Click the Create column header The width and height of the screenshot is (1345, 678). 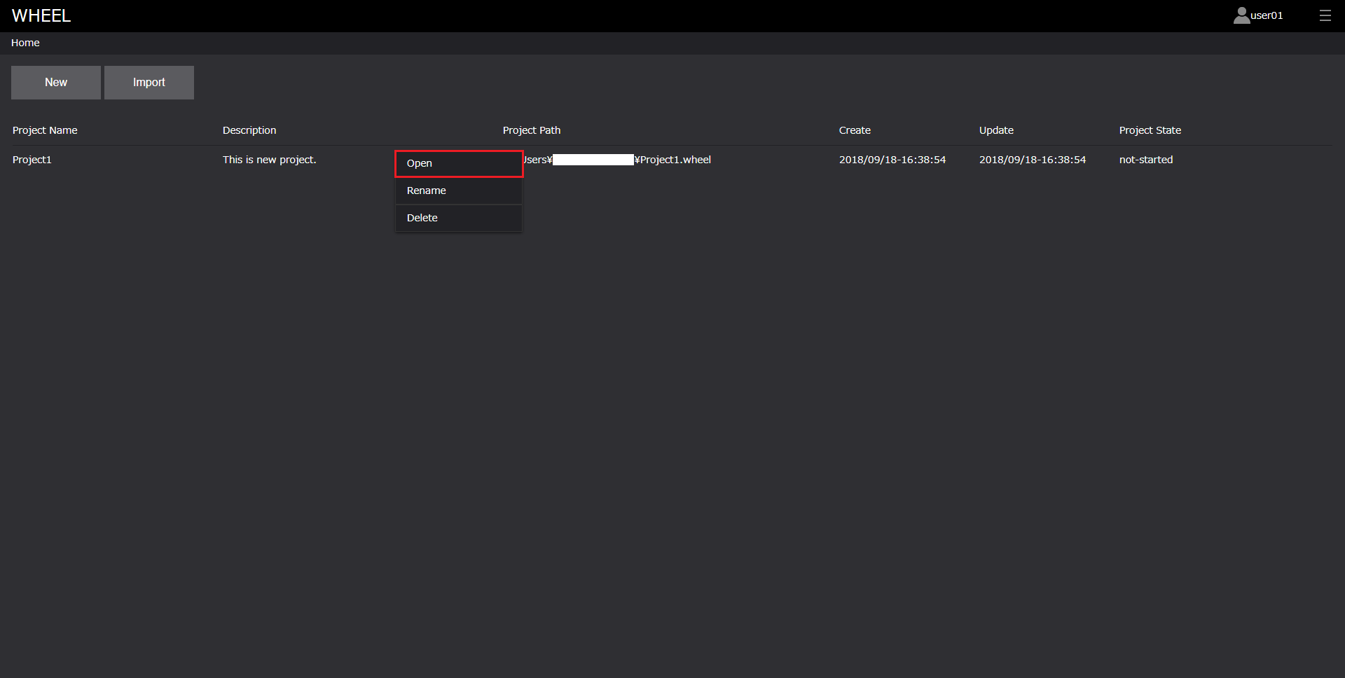click(x=855, y=130)
